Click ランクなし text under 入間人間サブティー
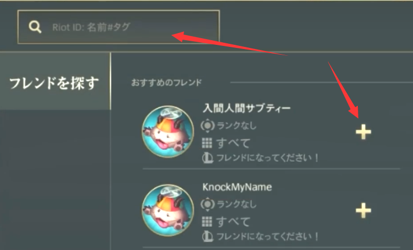The width and height of the screenshot is (413, 250). pos(237,126)
